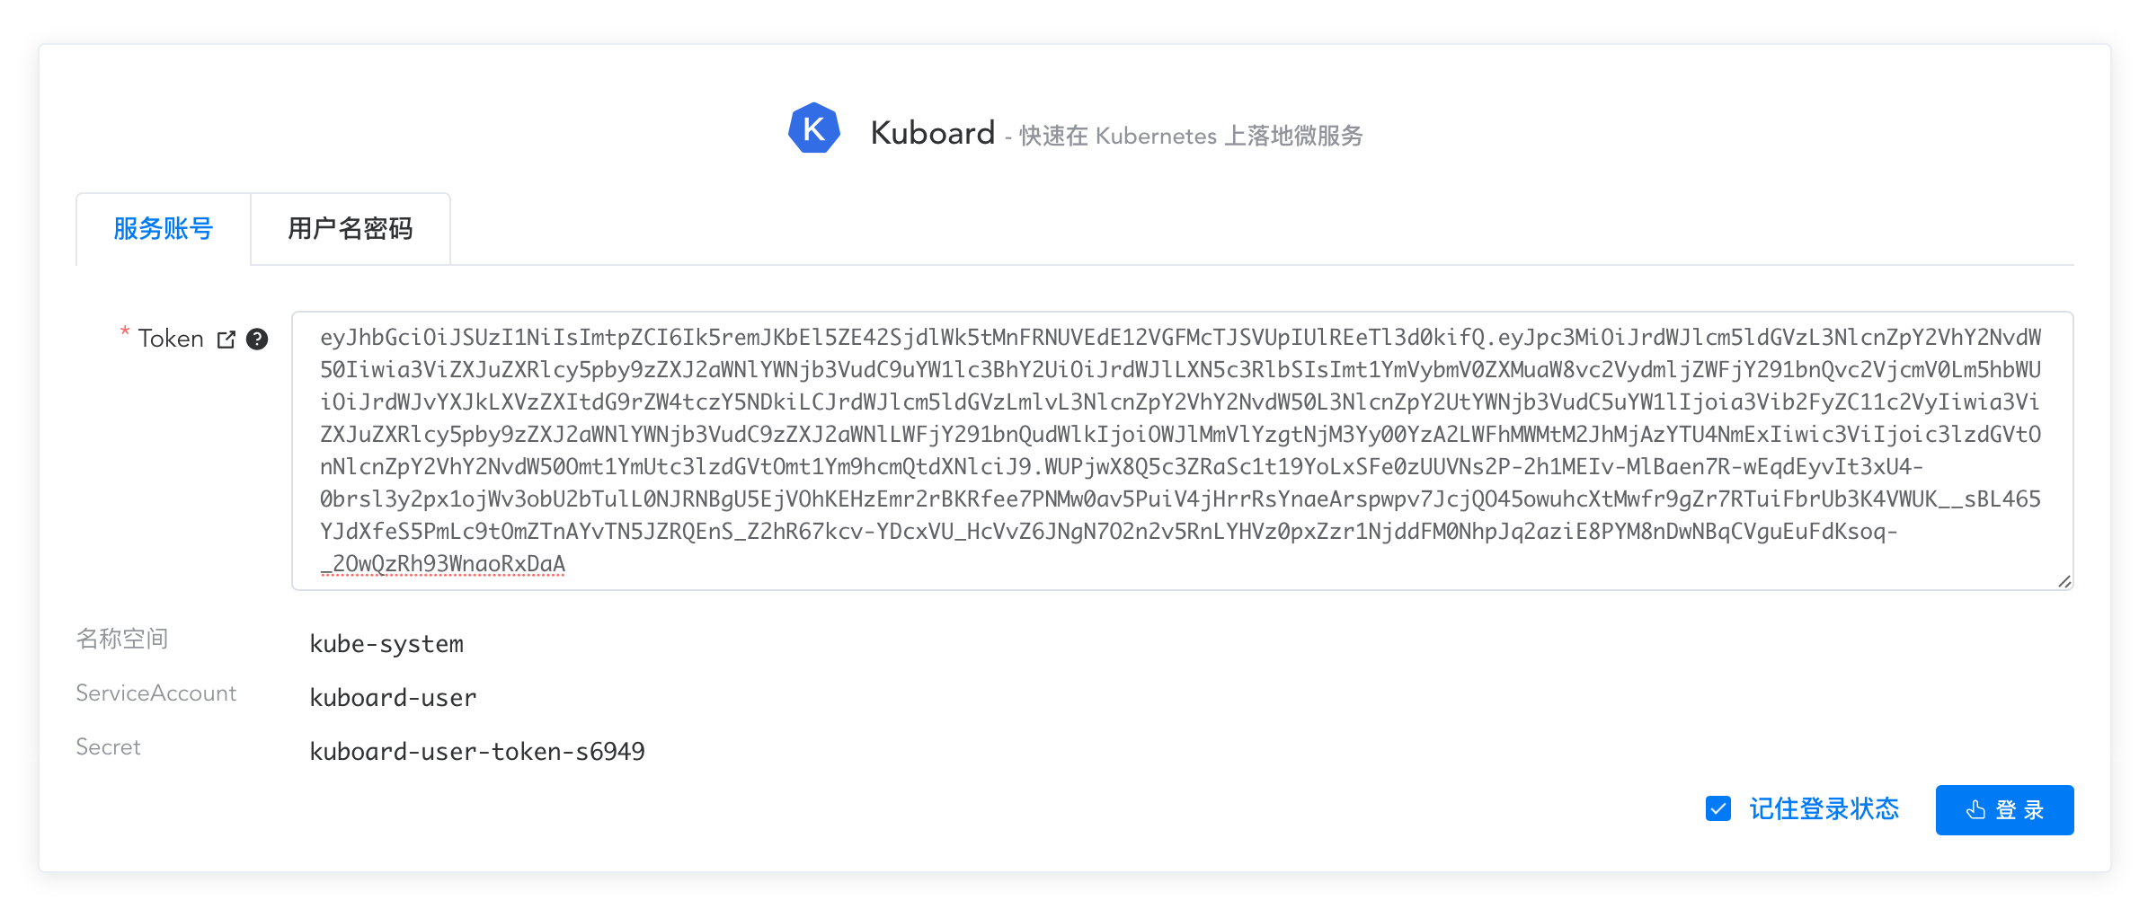The width and height of the screenshot is (2148, 909).
Task: Select the kube-system namespace value
Action: [x=386, y=642]
